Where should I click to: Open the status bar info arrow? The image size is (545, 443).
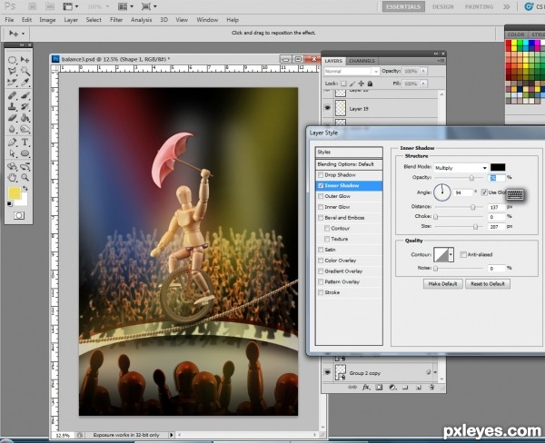(171, 435)
